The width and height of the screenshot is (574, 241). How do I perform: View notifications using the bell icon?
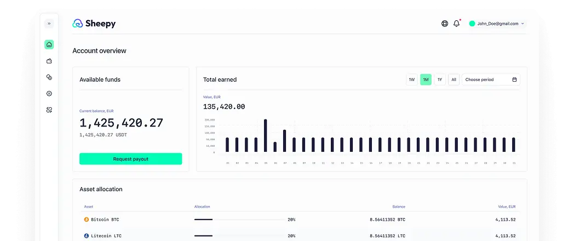point(456,24)
